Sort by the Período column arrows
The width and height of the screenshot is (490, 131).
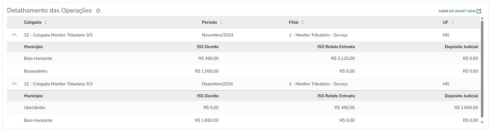[221, 22]
